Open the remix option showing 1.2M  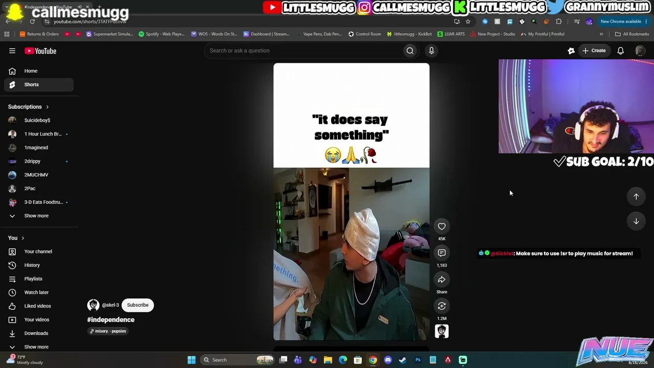441,306
